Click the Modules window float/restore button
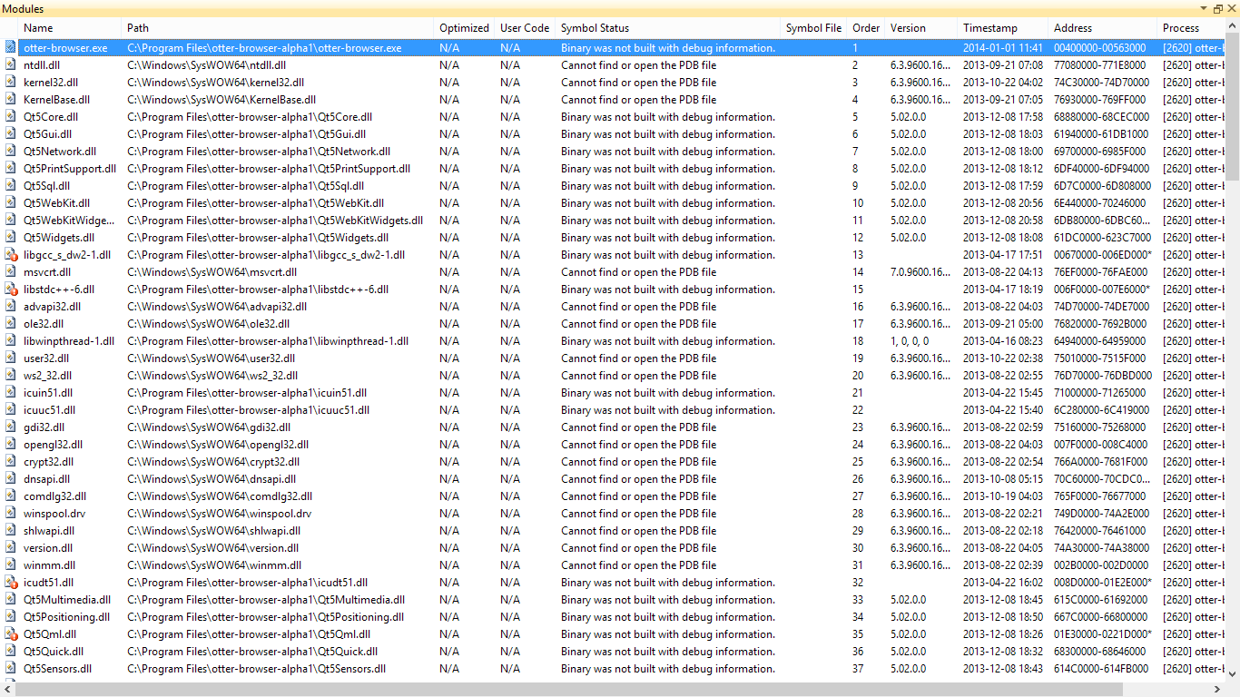The image size is (1240, 697). (x=1217, y=8)
